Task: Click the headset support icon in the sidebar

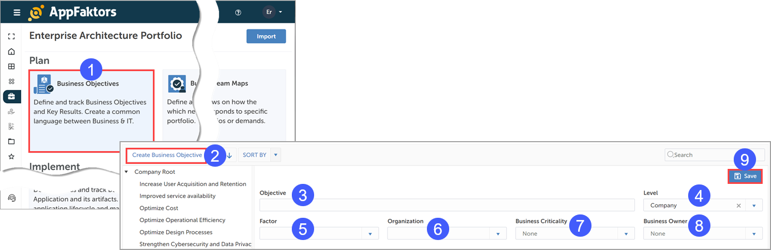Action: pos(12,198)
